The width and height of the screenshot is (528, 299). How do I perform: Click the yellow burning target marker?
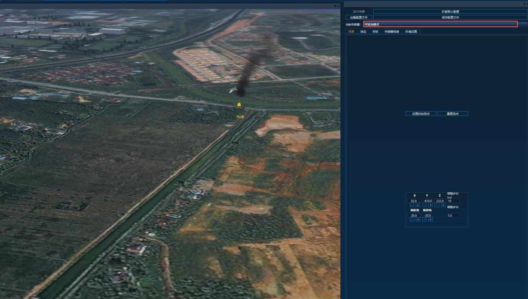tap(239, 105)
